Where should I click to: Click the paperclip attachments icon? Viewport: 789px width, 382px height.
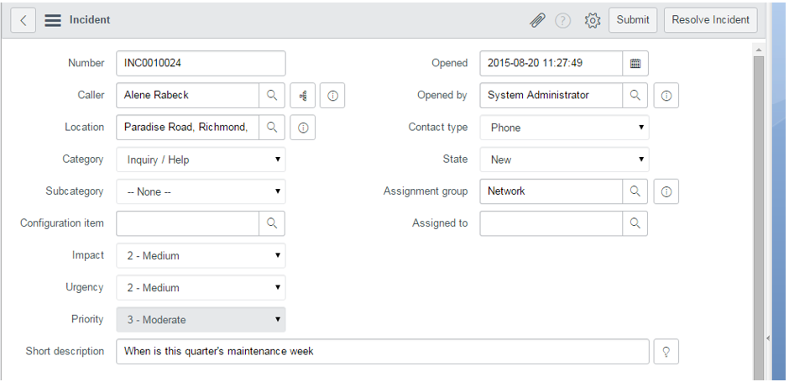(537, 20)
